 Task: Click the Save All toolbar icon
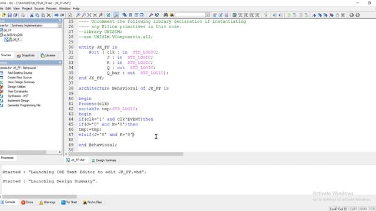tap(15, 15)
